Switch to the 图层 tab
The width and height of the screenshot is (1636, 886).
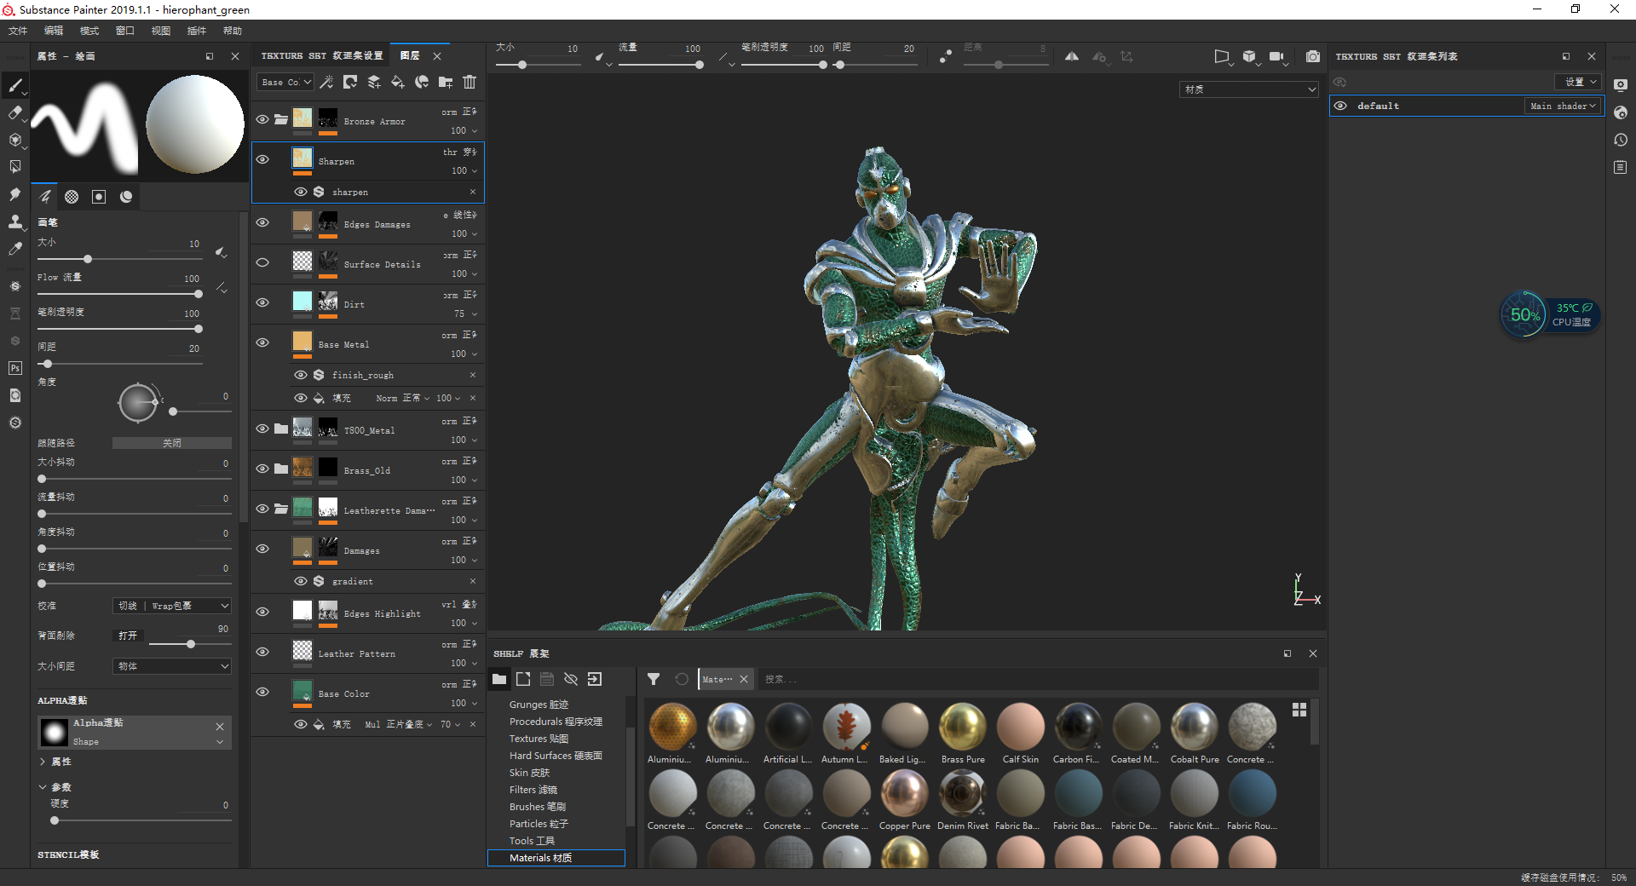[x=411, y=55]
